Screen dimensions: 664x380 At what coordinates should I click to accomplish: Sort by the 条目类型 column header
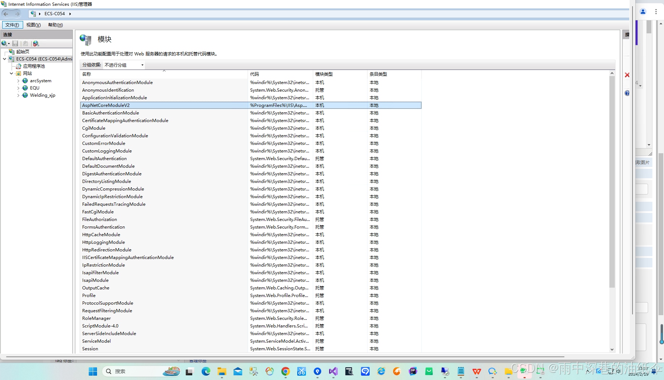(x=395, y=74)
